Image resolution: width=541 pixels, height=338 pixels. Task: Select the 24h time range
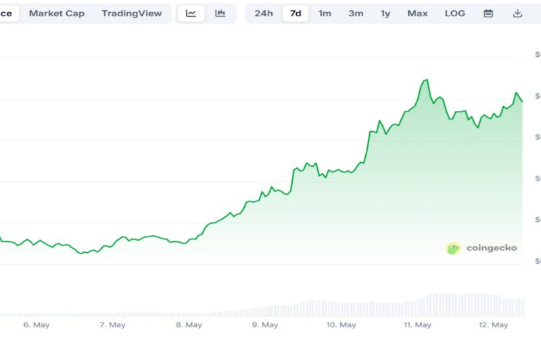[264, 14]
